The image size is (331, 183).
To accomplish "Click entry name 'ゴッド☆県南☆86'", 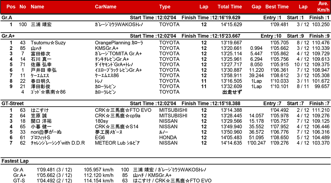I will [x=48, y=92].
